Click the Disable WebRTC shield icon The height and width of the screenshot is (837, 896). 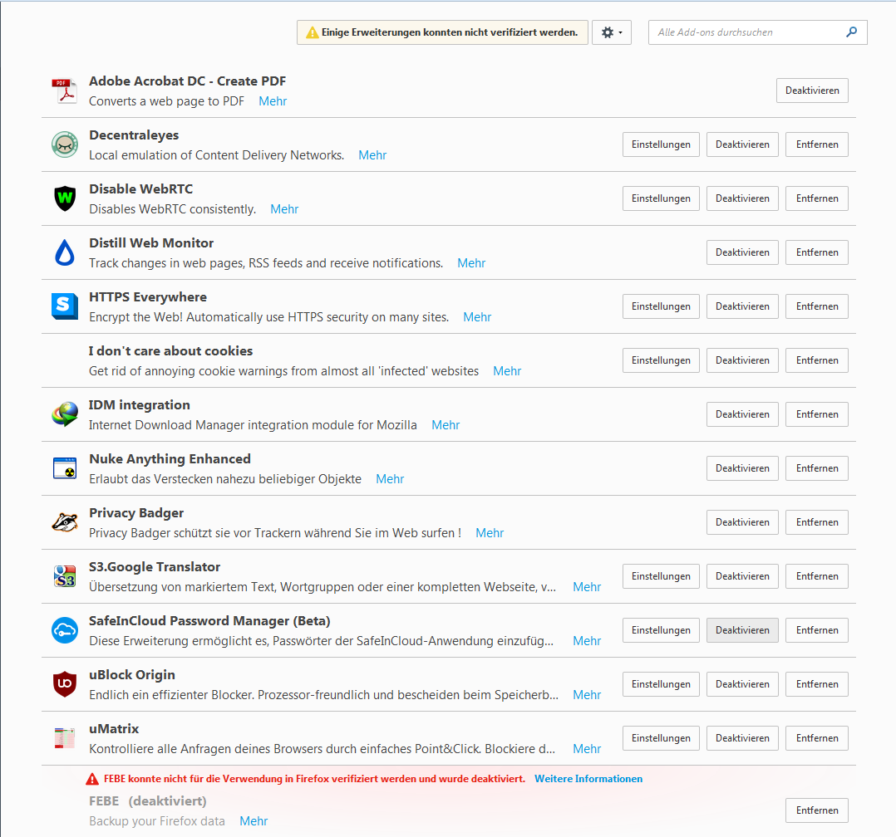point(65,198)
